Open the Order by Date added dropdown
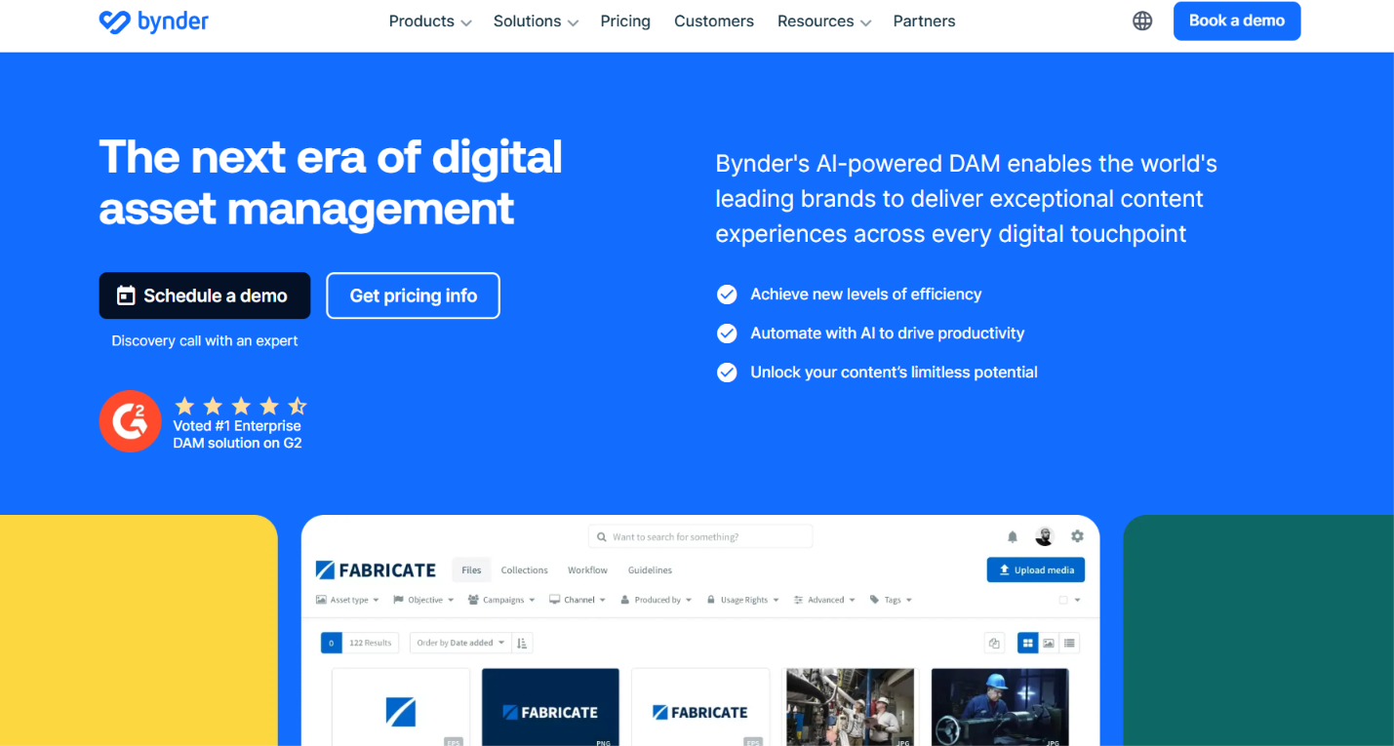 [x=460, y=643]
